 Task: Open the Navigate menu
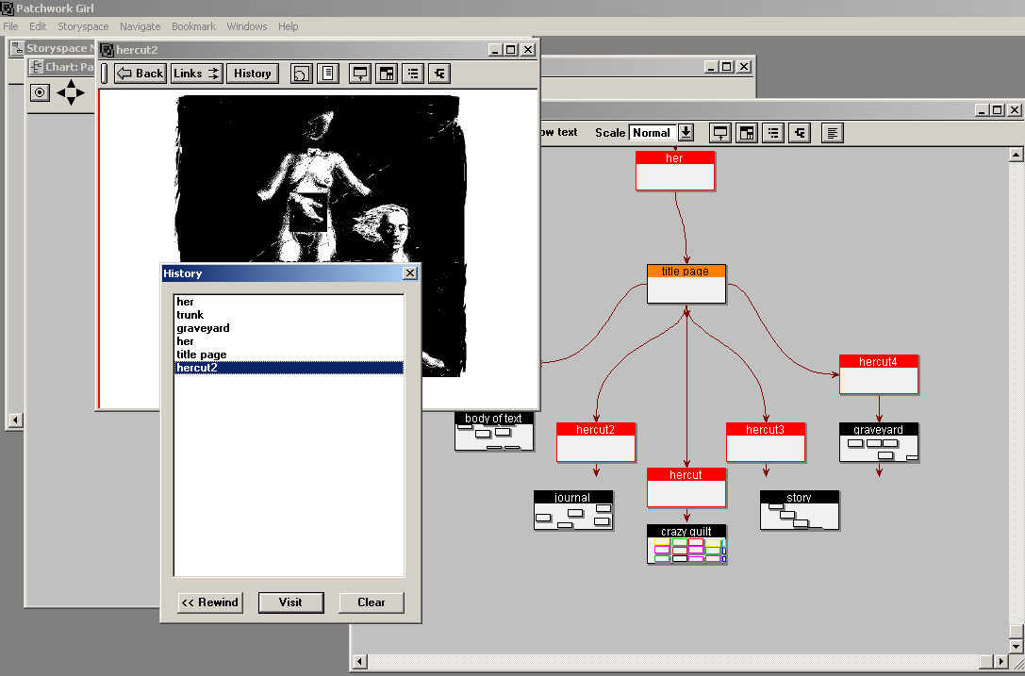click(x=140, y=26)
